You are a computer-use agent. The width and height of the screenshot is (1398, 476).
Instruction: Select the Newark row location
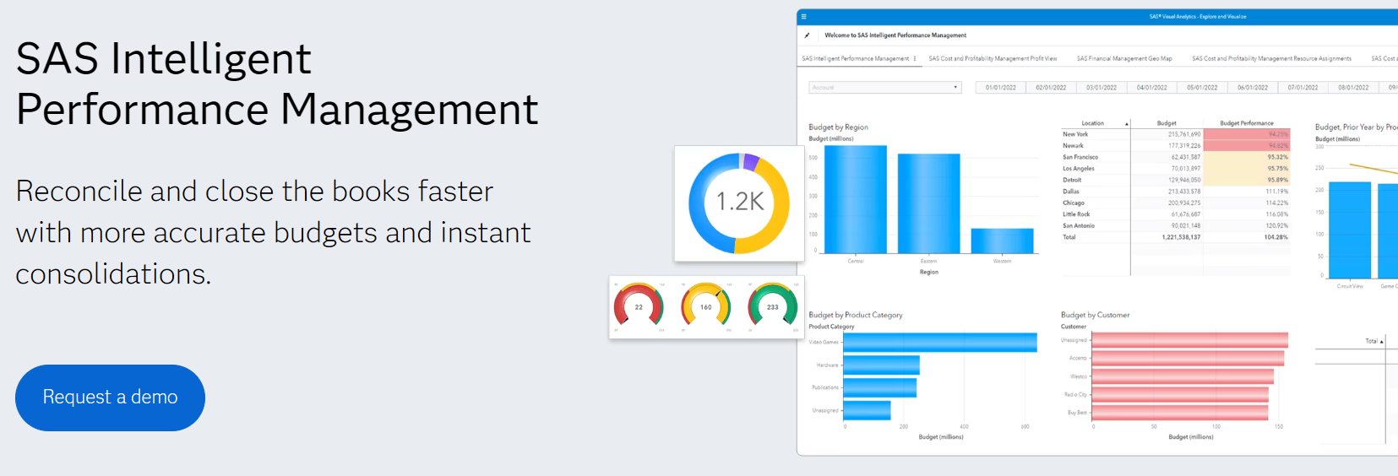pyautogui.click(x=1073, y=146)
